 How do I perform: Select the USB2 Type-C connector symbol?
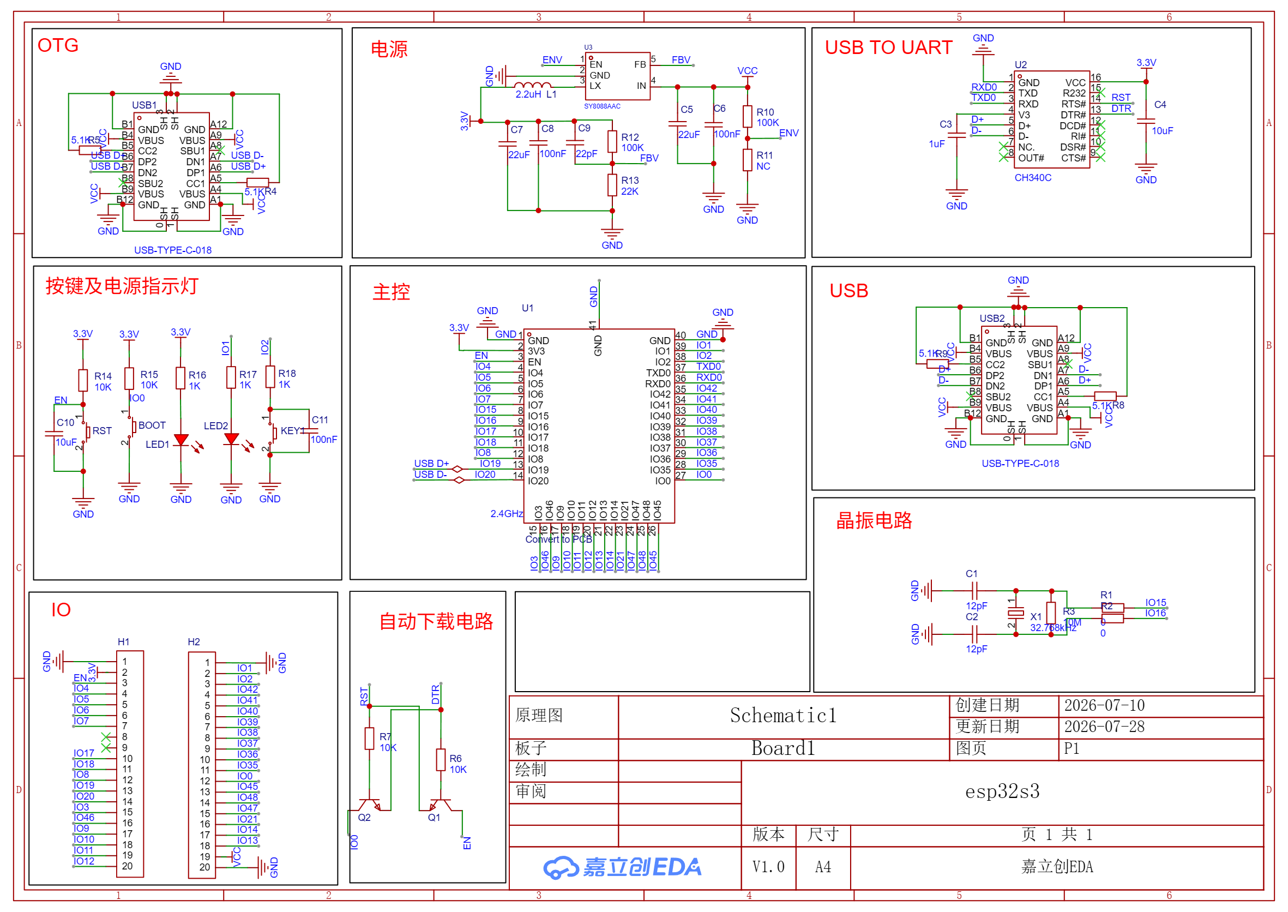(x=1019, y=380)
